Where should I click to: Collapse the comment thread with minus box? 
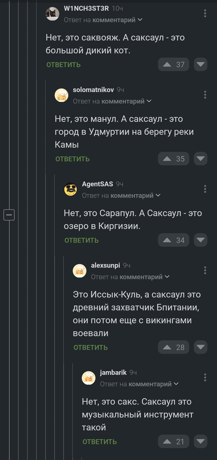click(x=9, y=214)
